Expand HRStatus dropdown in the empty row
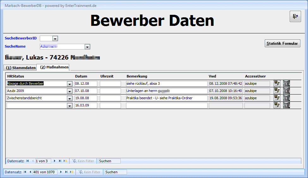 [69, 106]
